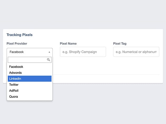Click the gray page background below the card

105,105
